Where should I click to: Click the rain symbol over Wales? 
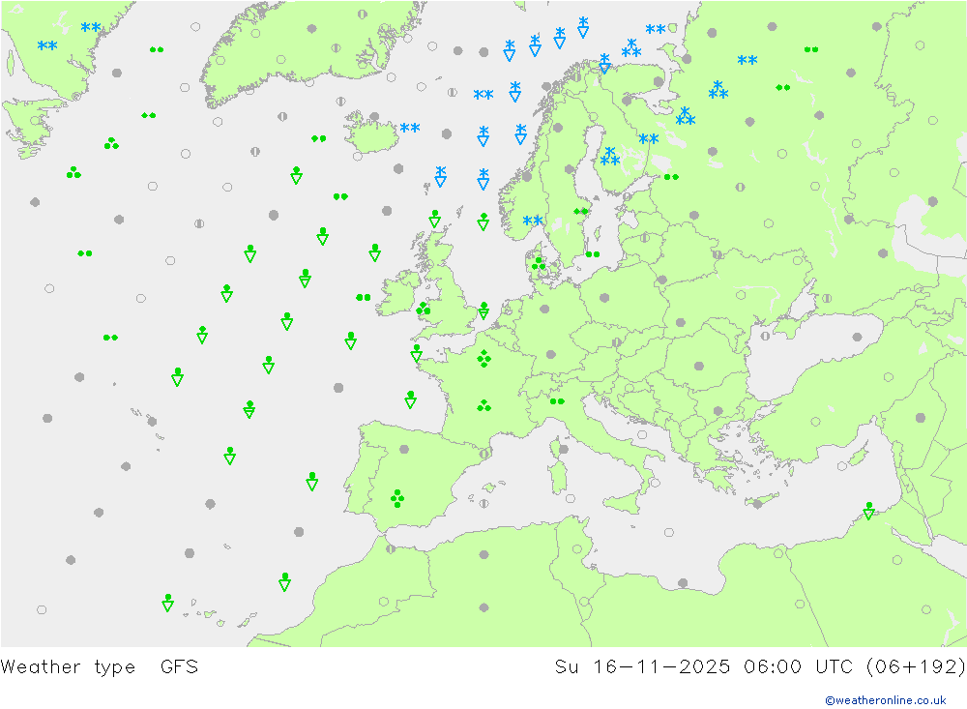pyautogui.click(x=424, y=308)
